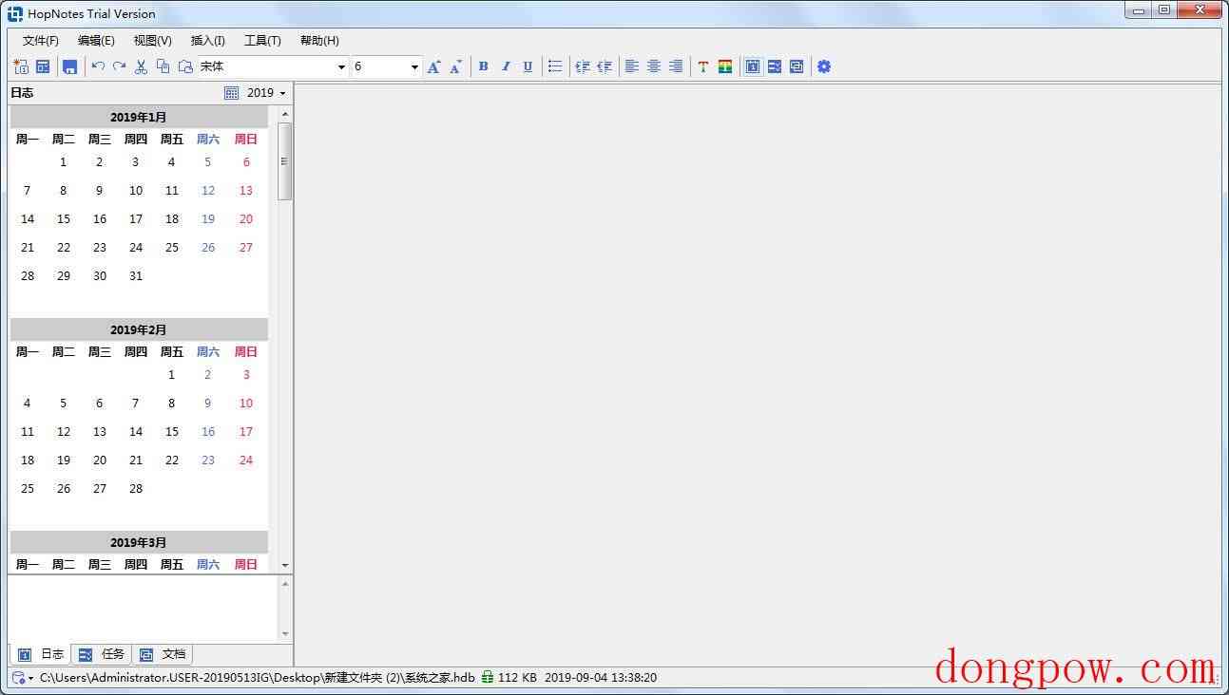Click the new task toolbar icon
This screenshot has height=695, width=1229.
click(43, 66)
